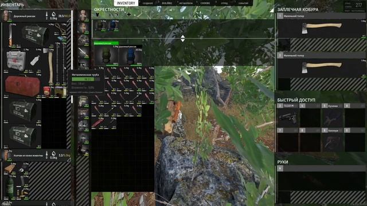Filter vicinity by clothing shirt icon

click(97, 15)
